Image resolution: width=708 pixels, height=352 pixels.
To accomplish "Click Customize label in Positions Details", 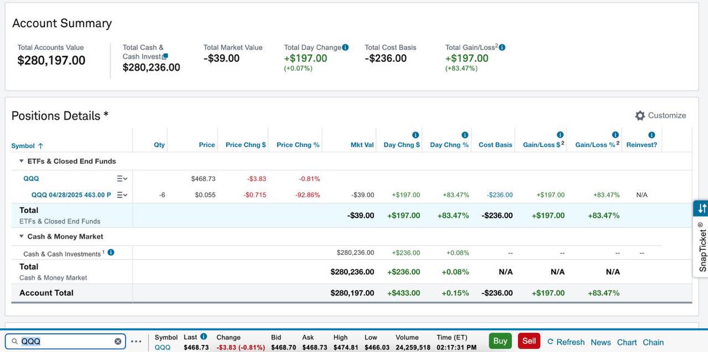I will click(667, 116).
